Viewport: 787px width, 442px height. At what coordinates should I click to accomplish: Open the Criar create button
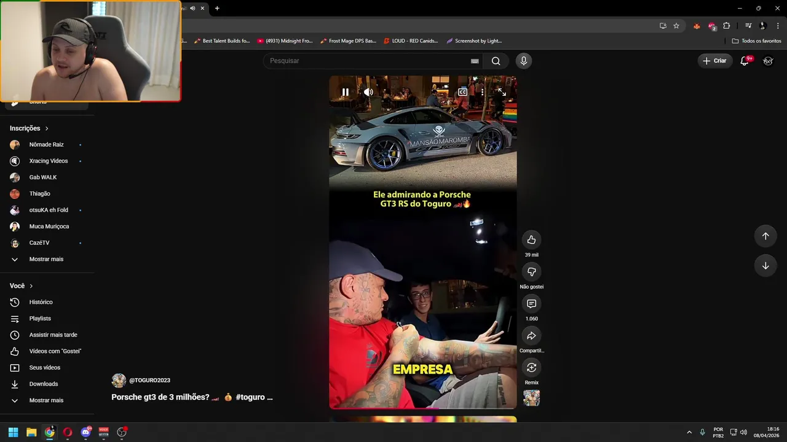point(714,61)
